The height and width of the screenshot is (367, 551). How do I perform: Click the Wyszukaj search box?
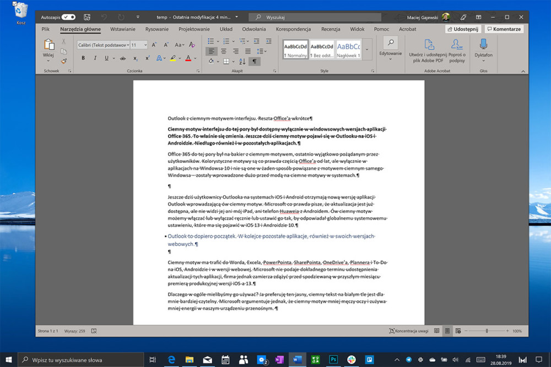(315, 17)
